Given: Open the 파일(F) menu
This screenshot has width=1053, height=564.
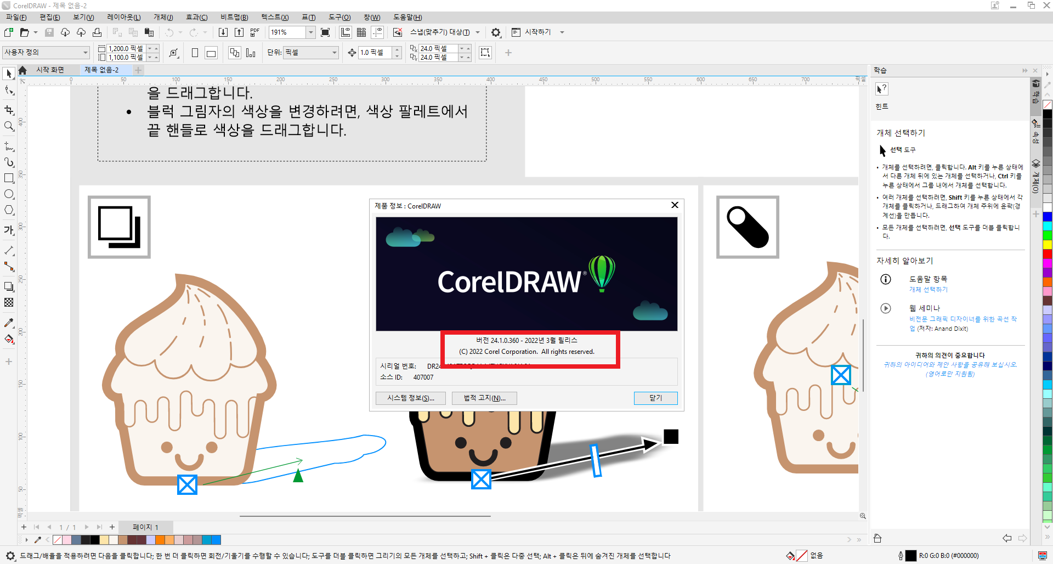Looking at the screenshot, I should 16,17.
